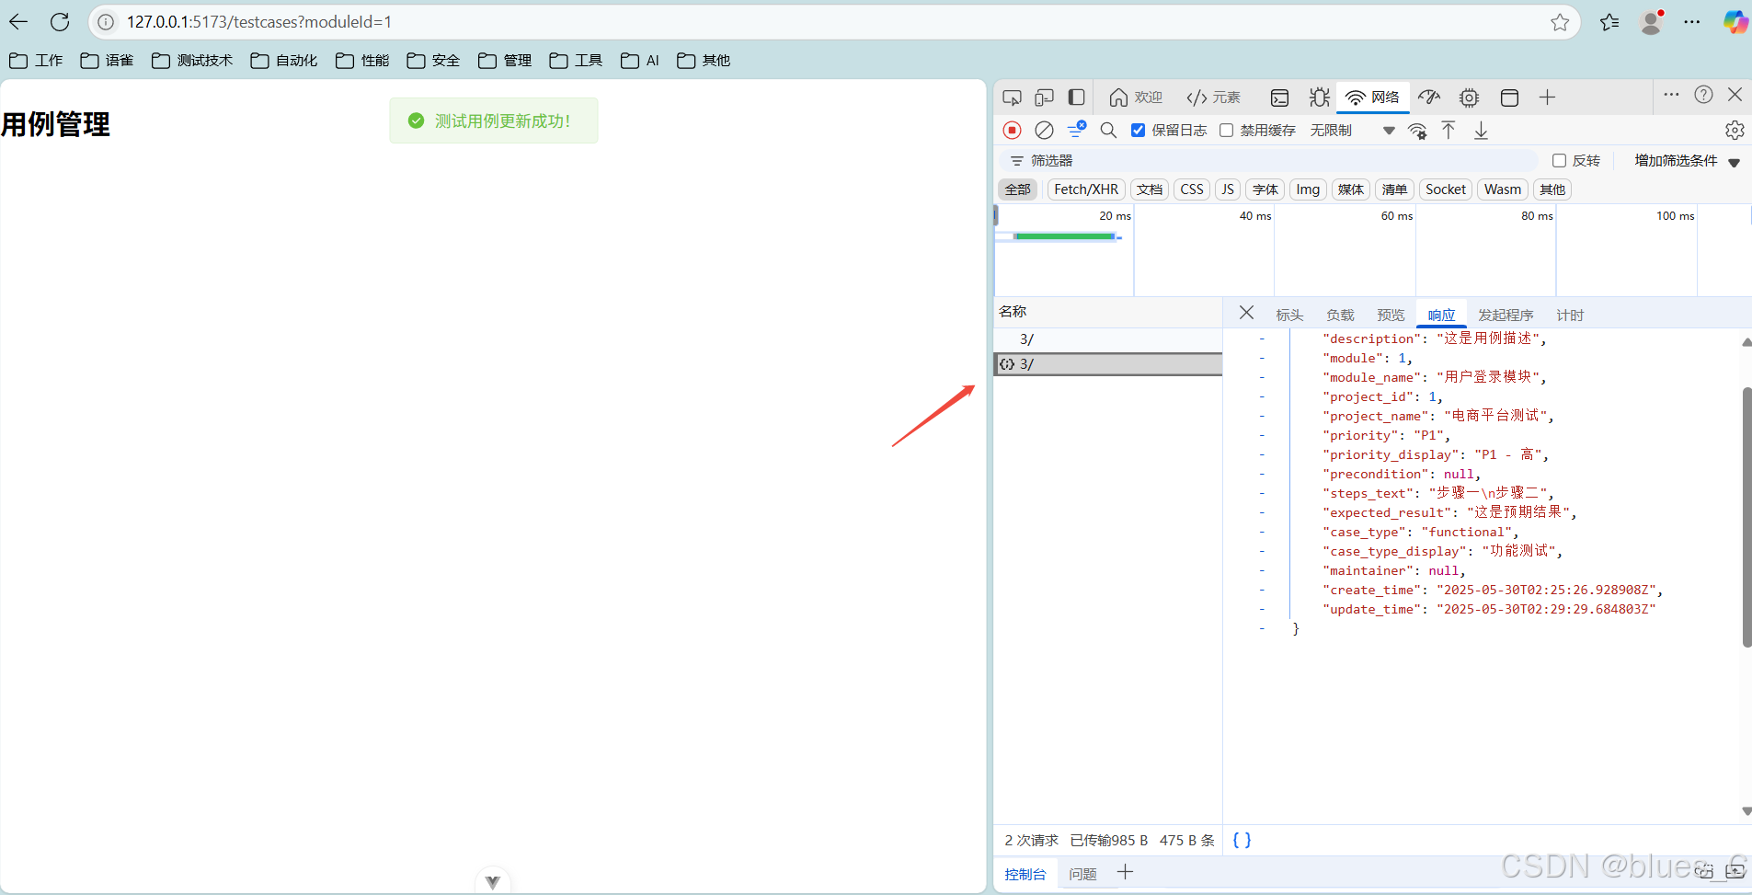This screenshot has height=895, width=1752.
Task: Open the Console panel icon
Action: (1279, 98)
